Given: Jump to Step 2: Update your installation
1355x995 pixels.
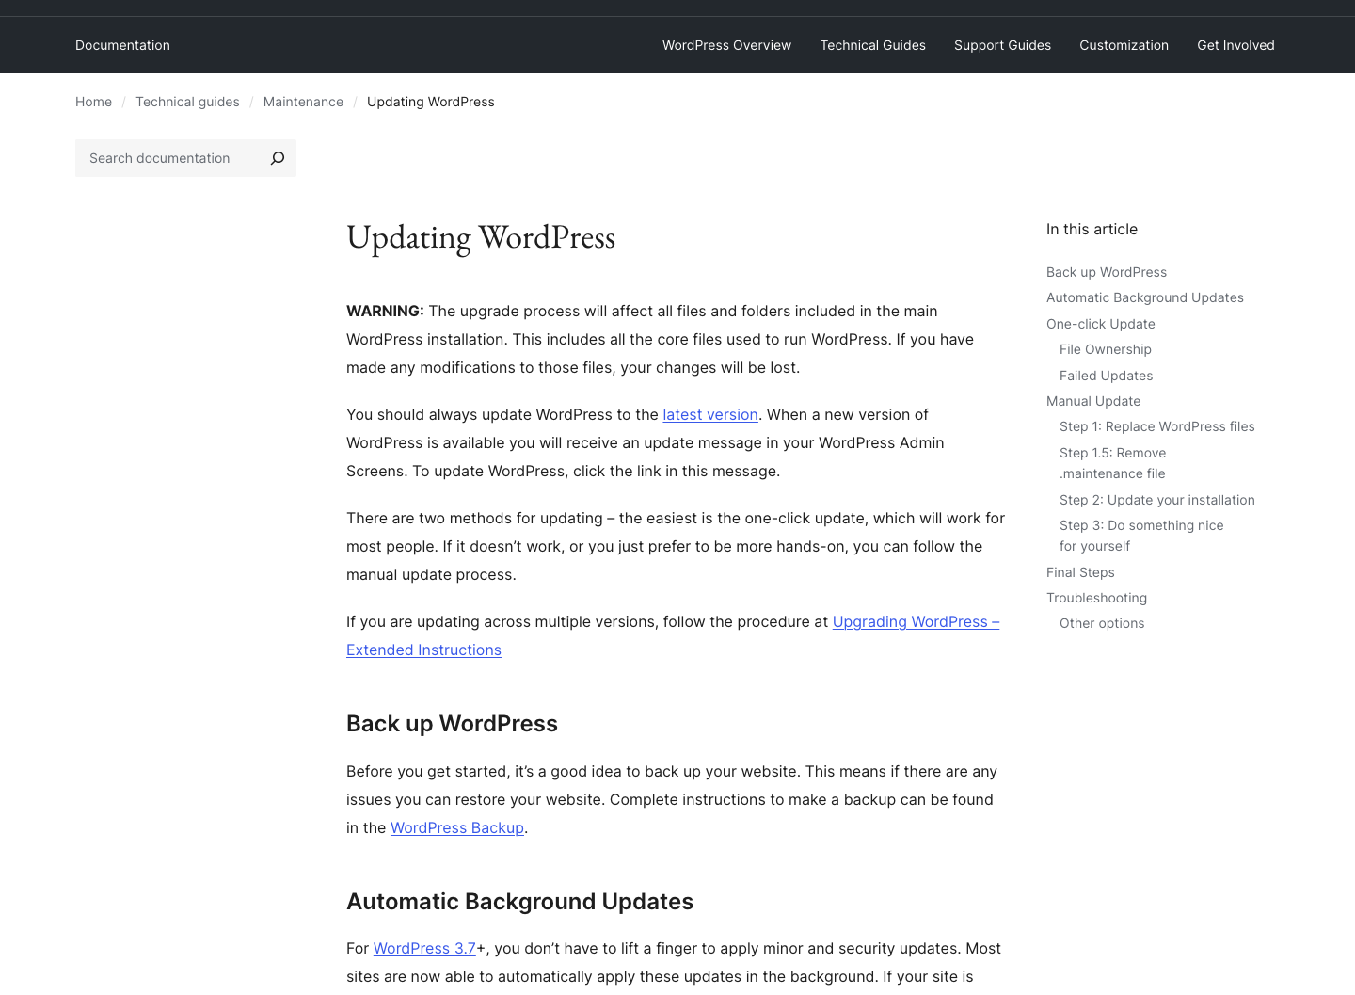Looking at the screenshot, I should [1157, 500].
